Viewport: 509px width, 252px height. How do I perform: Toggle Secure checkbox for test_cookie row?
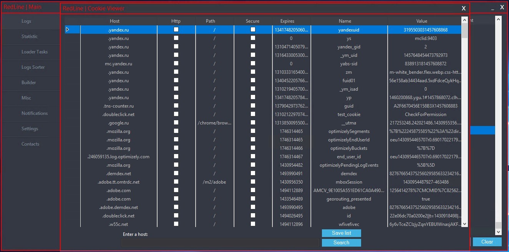point(253,114)
